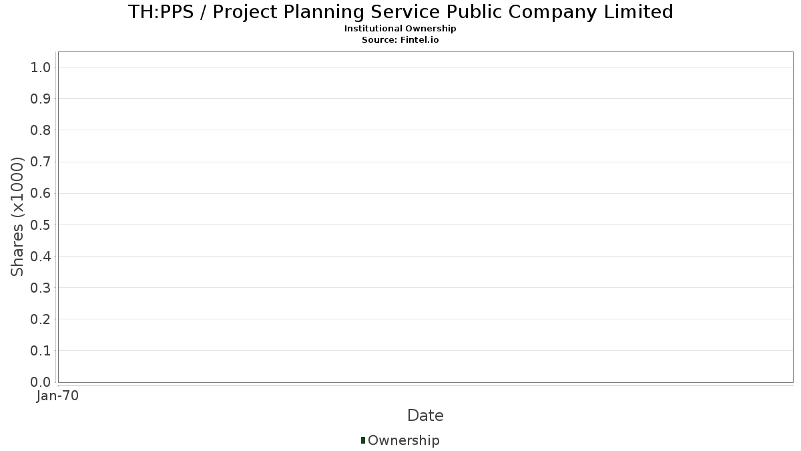Select the Date x-axis title
The width and height of the screenshot is (801, 451).
425,416
